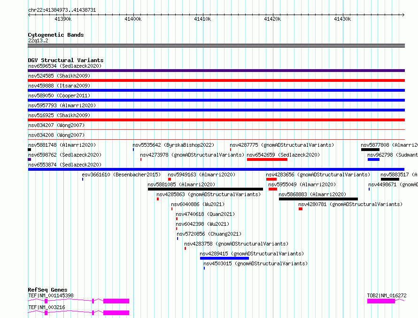Image resolution: width=418 pixels, height=318 pixels.
Task: Open nsv834207 (Wong2007) variant
Action: tap(56, 125)
